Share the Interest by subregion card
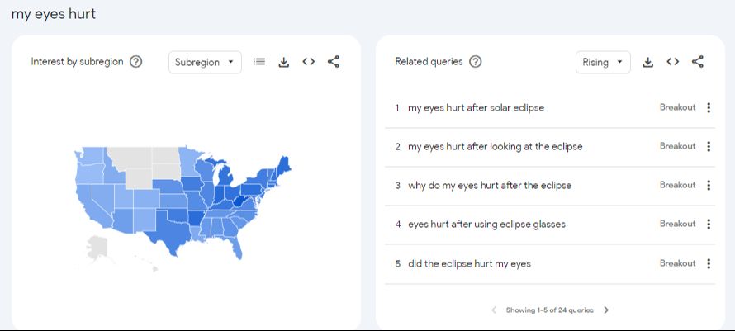Image resolution: width=735 pixels, height=331 pixels. click(x=334, y=62)
